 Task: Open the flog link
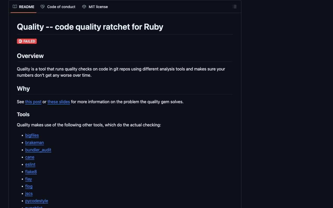[x=29, y=186]
